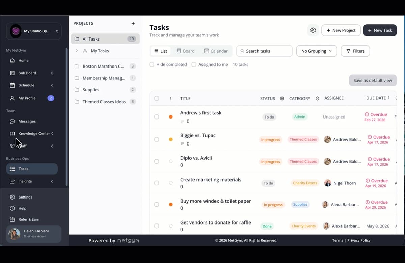Click priority dot for Buy more windex
Image resolution: width=405 pixels, height=263 pixels.
pos(171,205)
